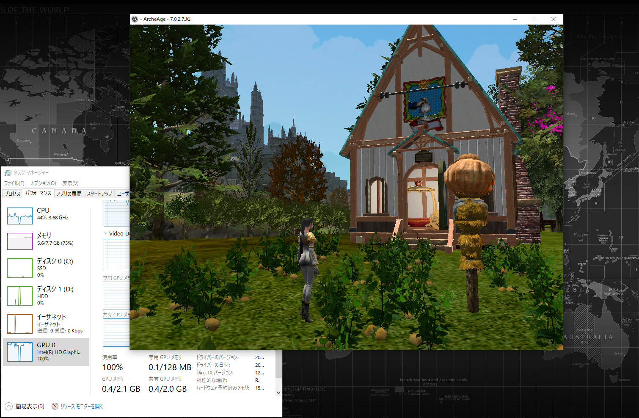Show the メモリ usage view

[x=46, y=241]
